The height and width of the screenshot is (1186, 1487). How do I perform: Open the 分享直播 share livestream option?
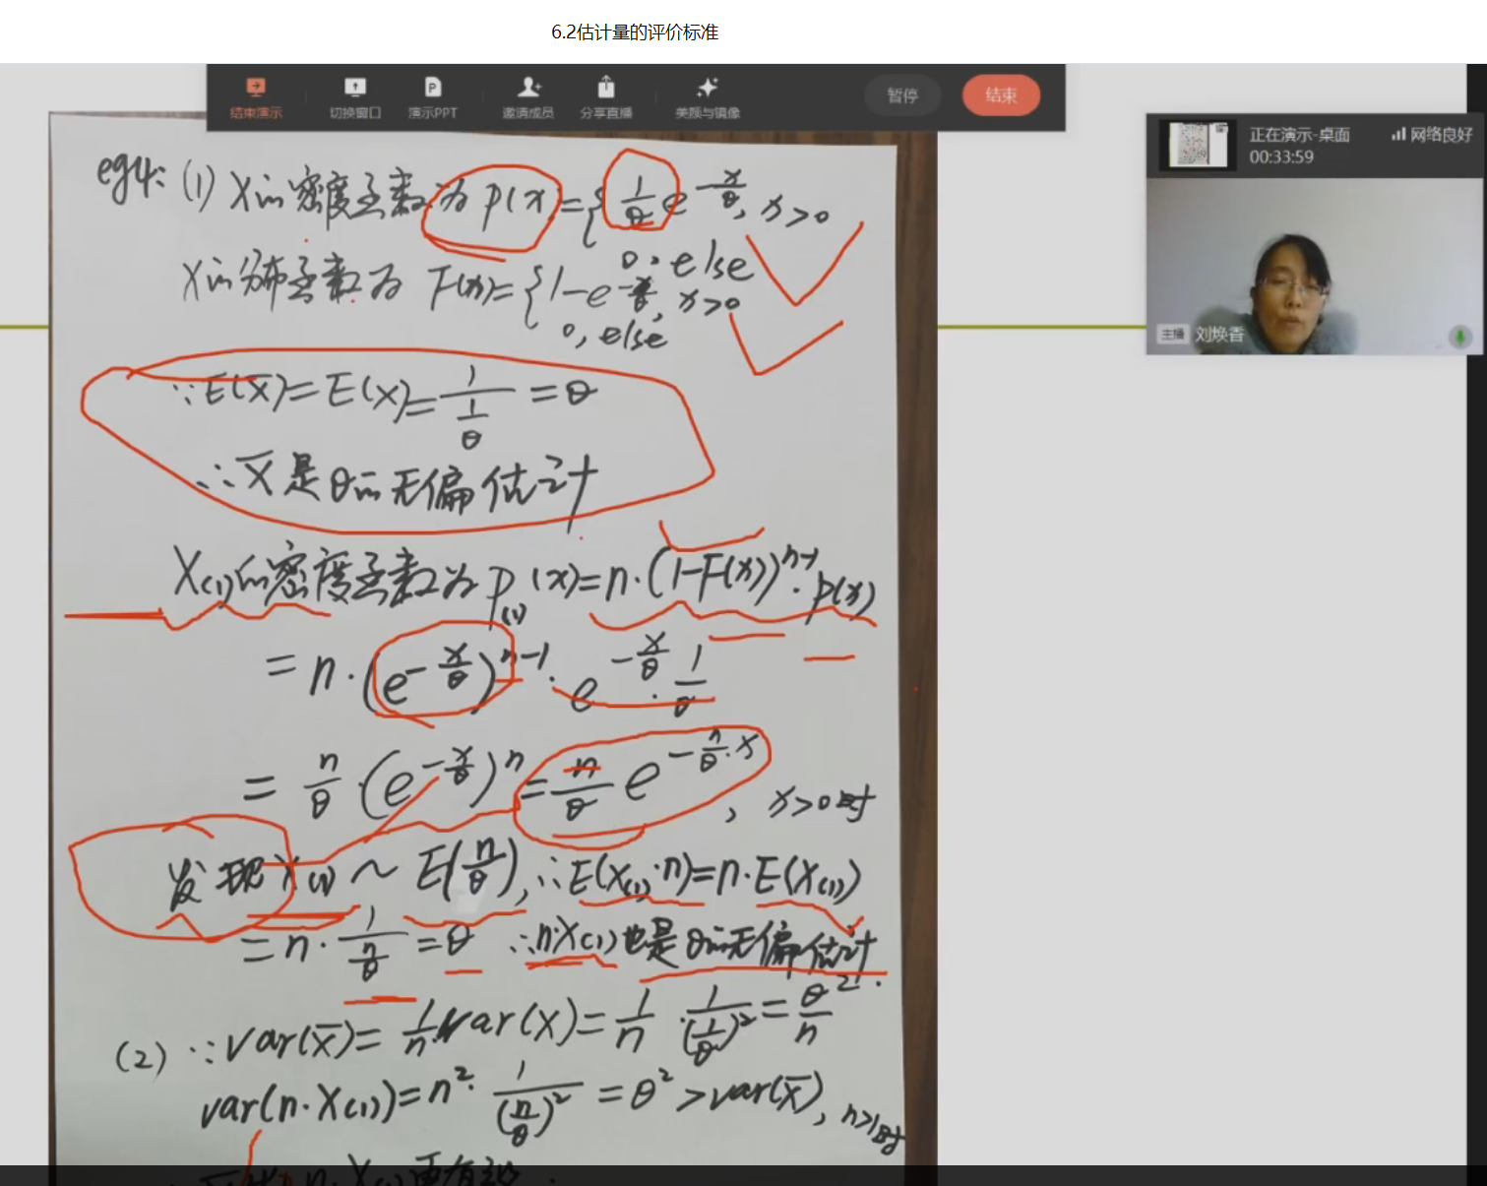point(606,89)
